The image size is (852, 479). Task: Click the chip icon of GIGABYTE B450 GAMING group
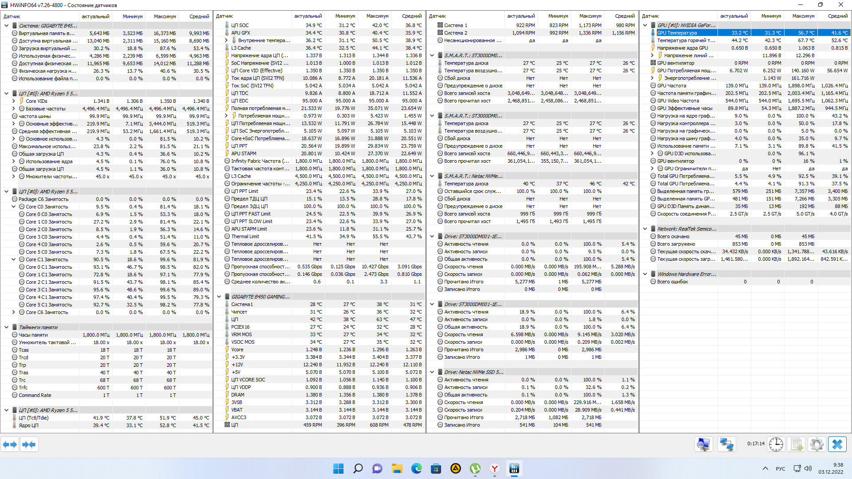(227, 297)
